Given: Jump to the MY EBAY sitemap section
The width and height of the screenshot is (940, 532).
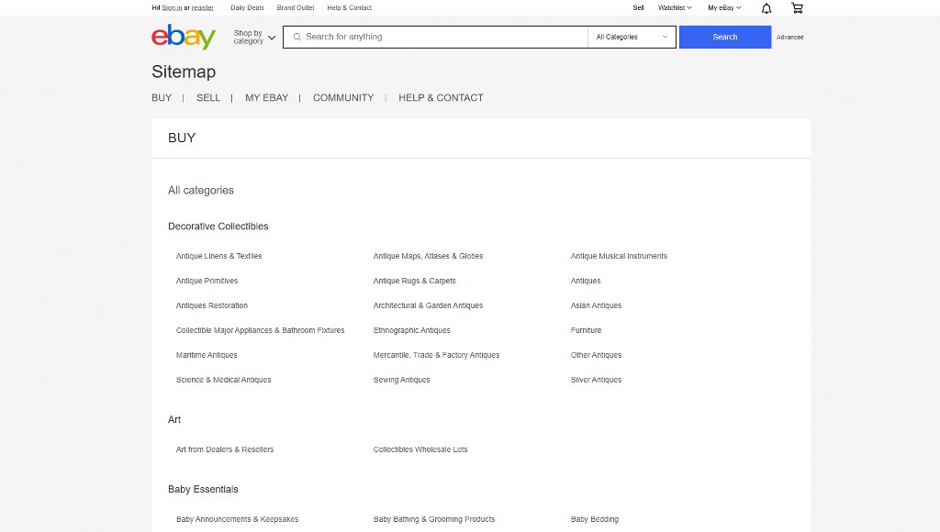Looking at the screenshot, I should point(266,97).
